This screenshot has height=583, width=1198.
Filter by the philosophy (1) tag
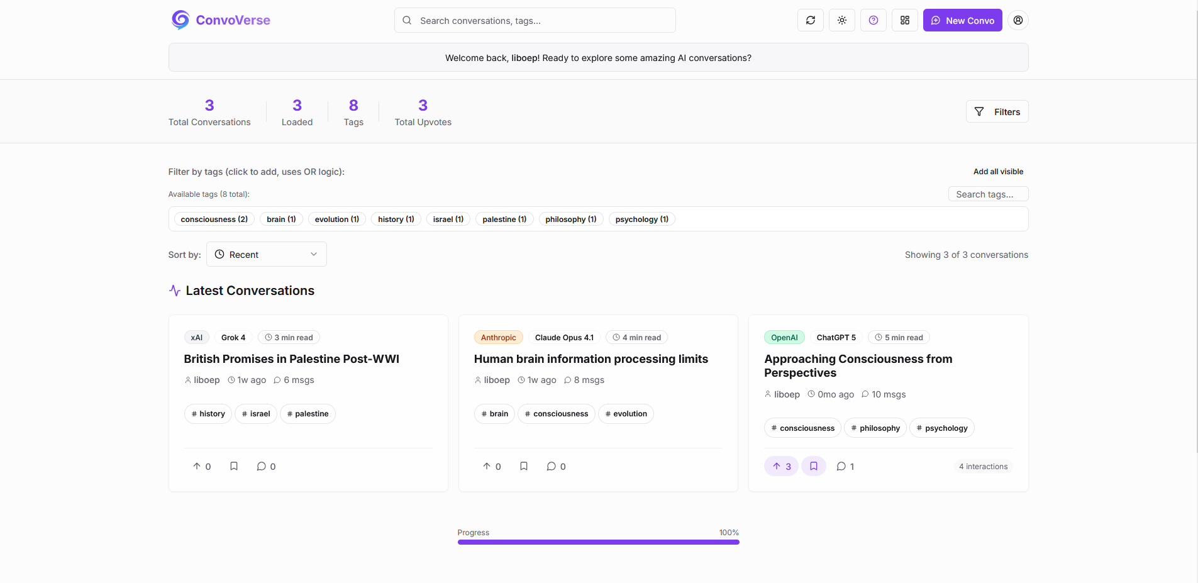(571, 219)
